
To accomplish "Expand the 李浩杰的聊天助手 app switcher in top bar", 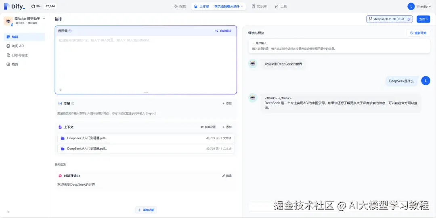I will point(228,6).
